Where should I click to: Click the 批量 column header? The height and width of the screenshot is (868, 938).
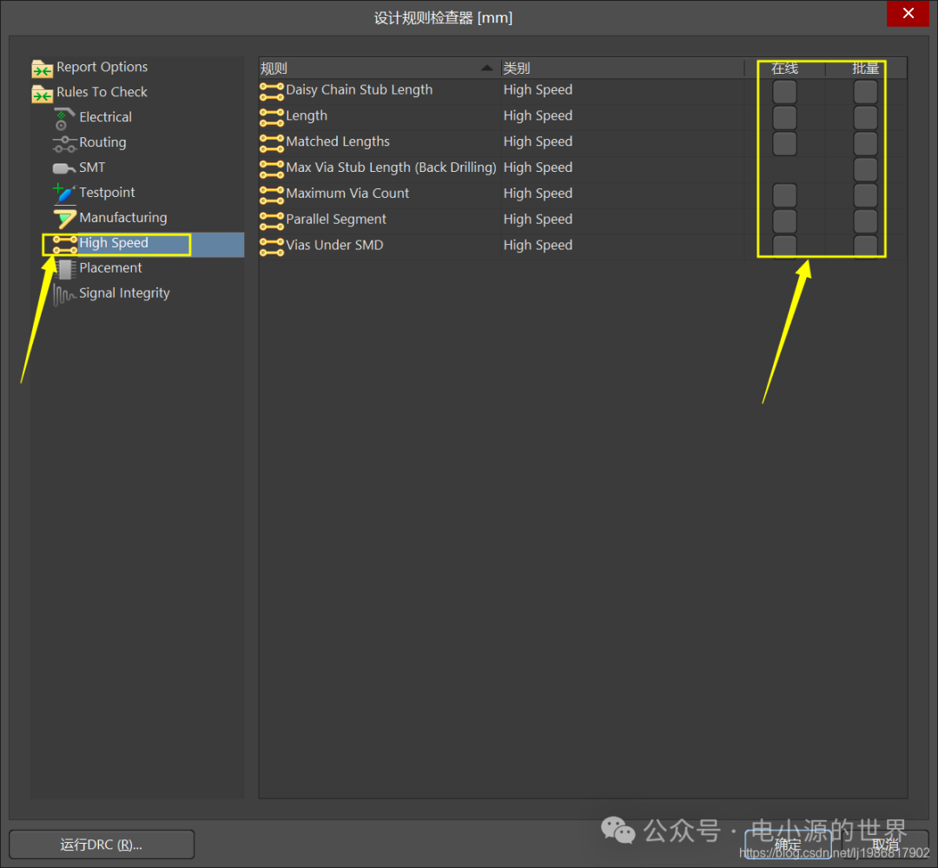[865, 69]
